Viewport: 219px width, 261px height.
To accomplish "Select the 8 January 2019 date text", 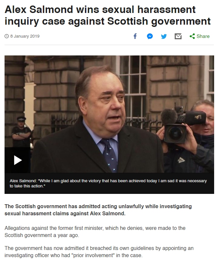I will (x=25, y=36).
